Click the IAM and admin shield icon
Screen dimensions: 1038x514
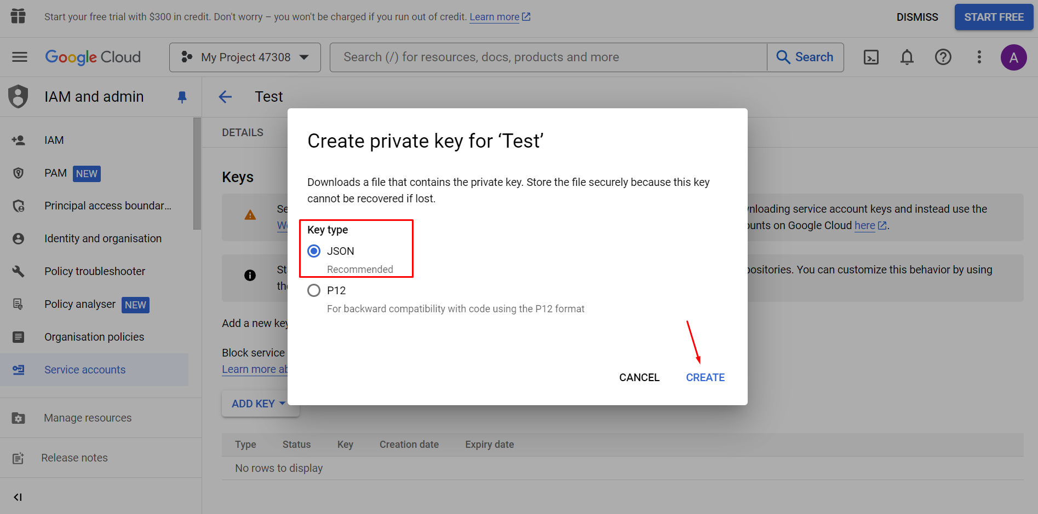coord(18,96)
